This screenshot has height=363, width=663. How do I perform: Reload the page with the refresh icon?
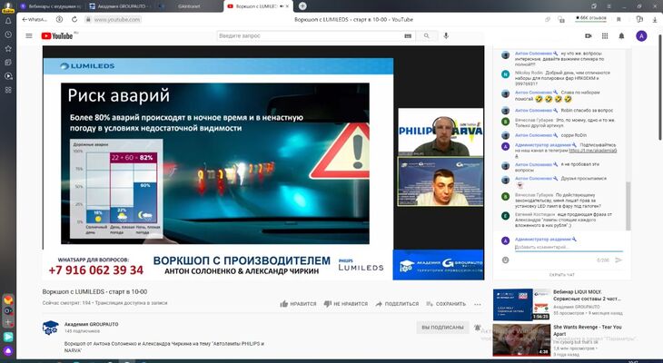click(x=74, y=19)
